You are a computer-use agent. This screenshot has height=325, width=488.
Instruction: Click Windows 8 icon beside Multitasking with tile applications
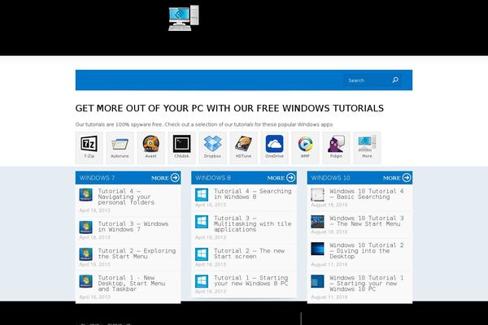click(202, 222)
